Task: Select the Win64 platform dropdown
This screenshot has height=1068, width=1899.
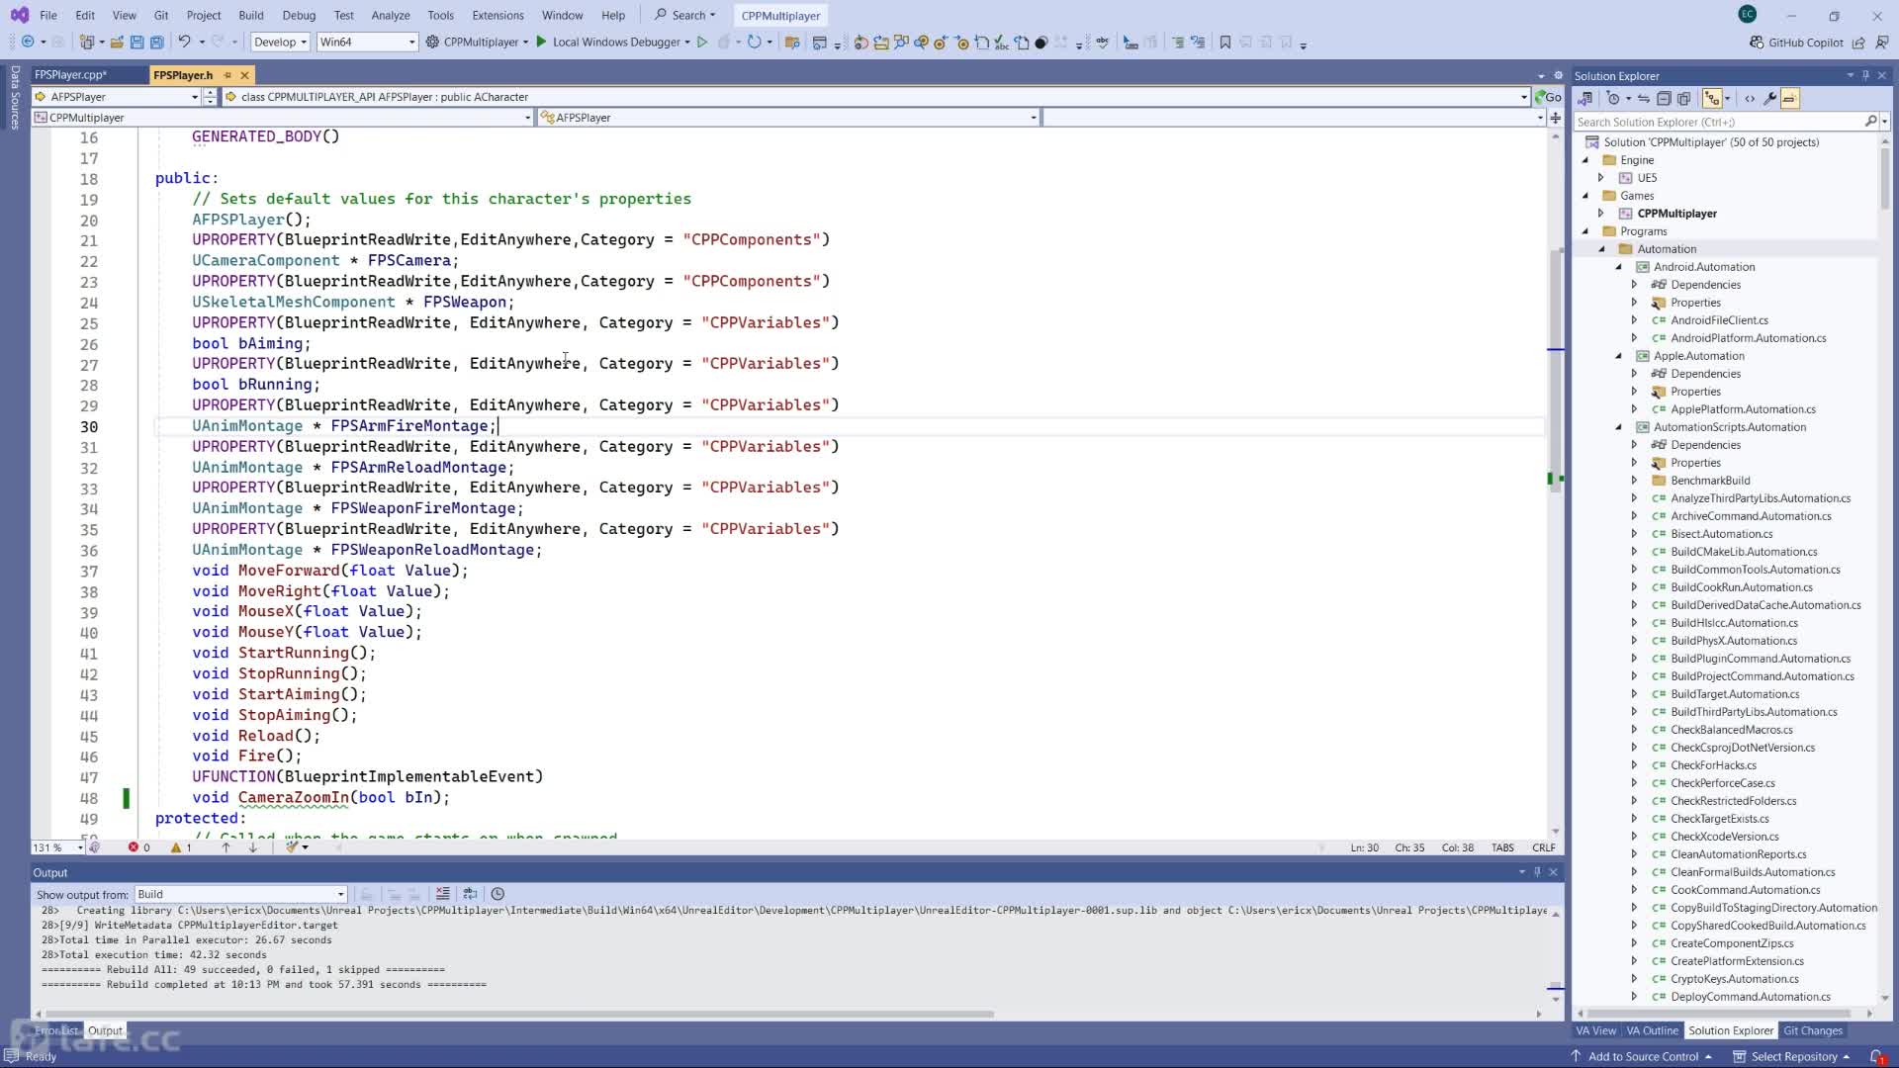Action: coord(367,42)
